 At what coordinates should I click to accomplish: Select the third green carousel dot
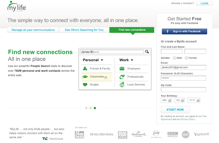point(95,108)
